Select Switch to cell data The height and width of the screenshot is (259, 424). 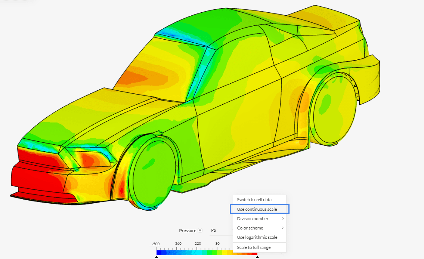254,200
